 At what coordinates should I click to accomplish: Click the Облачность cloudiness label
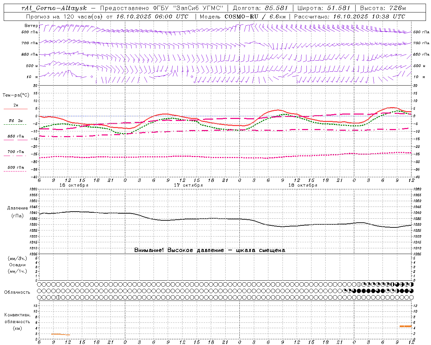(17, 292)
